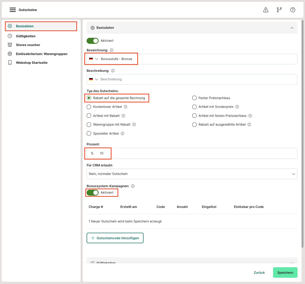Click info icon beside Bonussystem-Kampagnen
This screenshot has width=305, height=284.
[133, 186]
